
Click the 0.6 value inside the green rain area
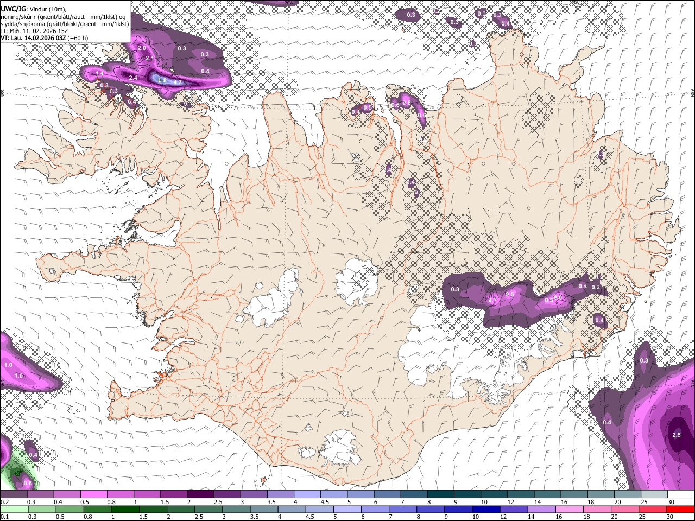tap(28, 483)
